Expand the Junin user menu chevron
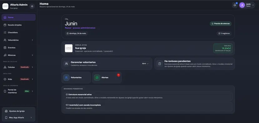Image resolution: width=259 pixels, height=123 pixels. pyautogui.click(x=253, y=5)
